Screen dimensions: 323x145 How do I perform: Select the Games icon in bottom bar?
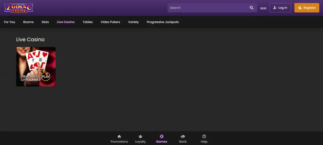[162, 136]
